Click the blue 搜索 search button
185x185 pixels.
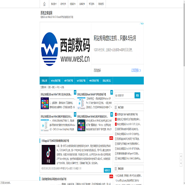point(137,95)
